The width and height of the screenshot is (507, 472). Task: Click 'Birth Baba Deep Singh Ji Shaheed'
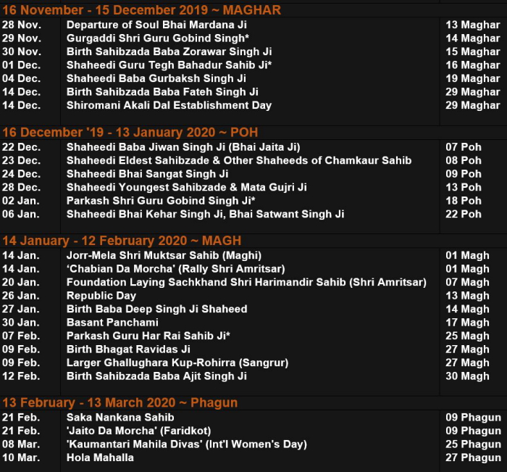[157, 309]
